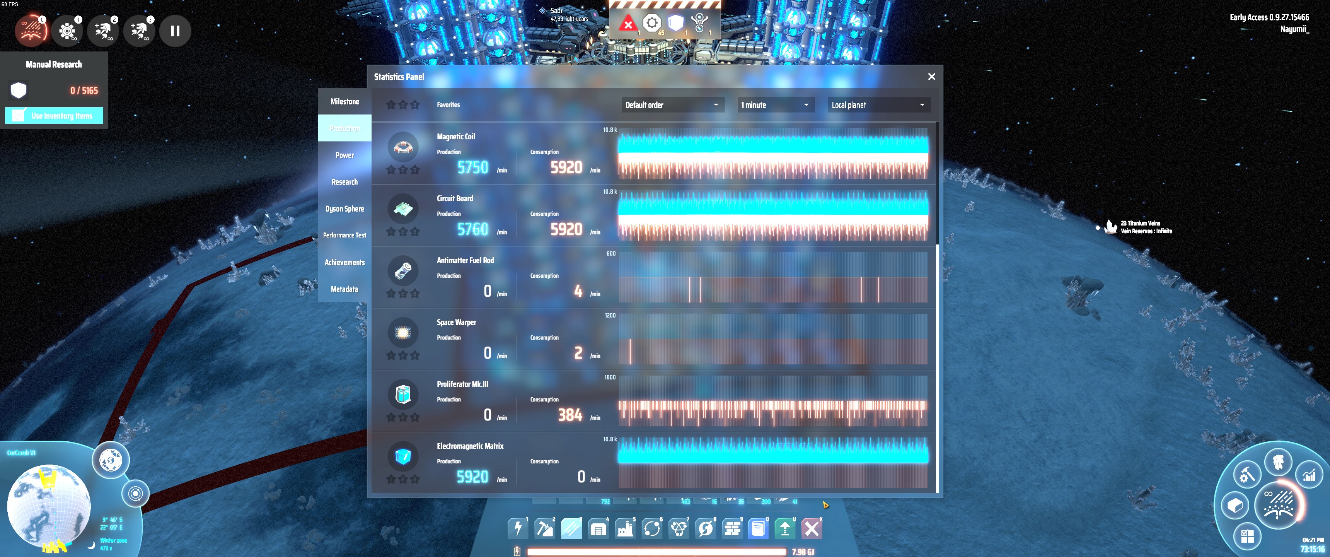Toggle first favorites filter star
Image resolution: width=1330 pixels, height=557 pixels.
(x=391, y=105)
